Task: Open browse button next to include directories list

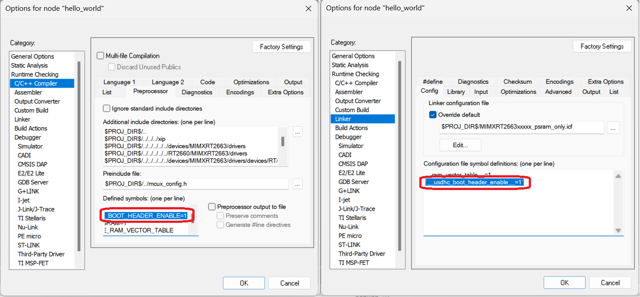Action: click(x=297, y=132)
